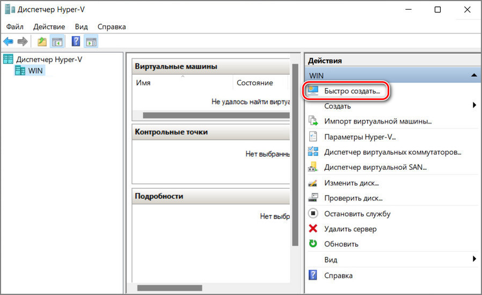Click the virtual machines horizontal scrollbar
The height and width of the screenshot is (295, 482).
(x=216, y=115)
